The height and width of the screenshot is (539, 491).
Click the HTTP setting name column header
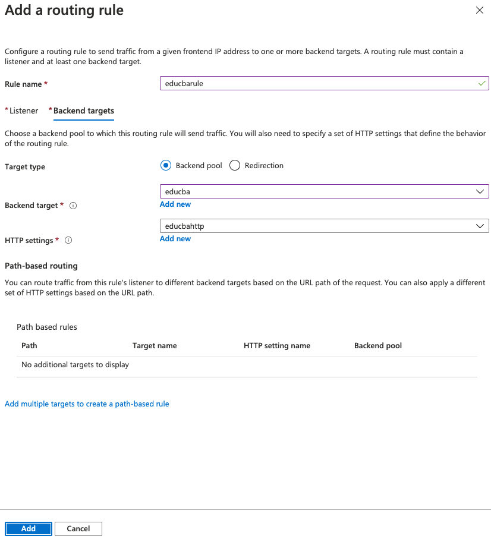277,346
